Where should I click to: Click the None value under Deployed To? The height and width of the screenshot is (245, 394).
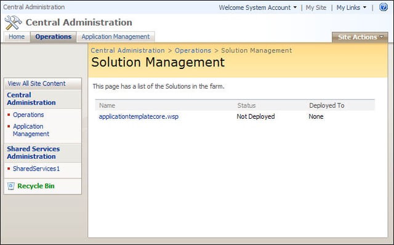[x=316, y=116]
